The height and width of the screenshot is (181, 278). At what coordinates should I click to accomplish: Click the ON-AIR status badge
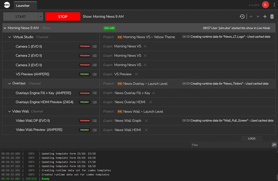109,28
